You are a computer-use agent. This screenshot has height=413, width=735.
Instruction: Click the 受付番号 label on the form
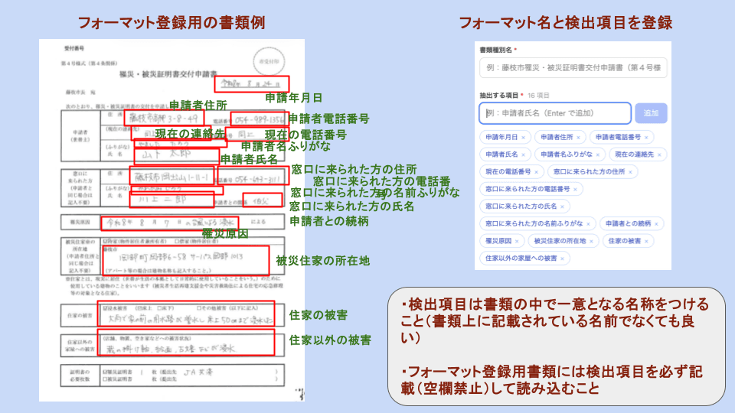point(74,48)
